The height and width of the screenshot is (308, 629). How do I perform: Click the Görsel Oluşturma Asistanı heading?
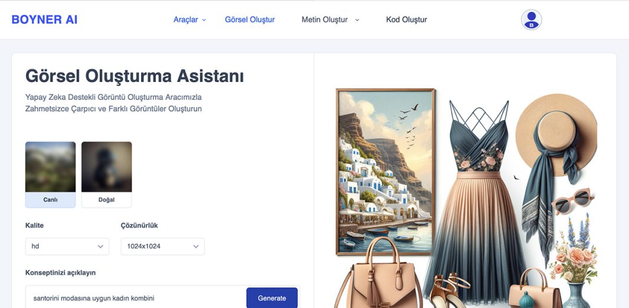(x=135, y=76)
